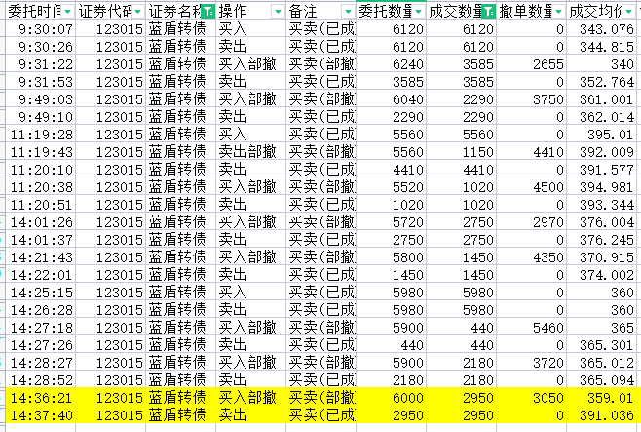Click cancelled quantity cell 4350
641x432 pixels.
532,257
